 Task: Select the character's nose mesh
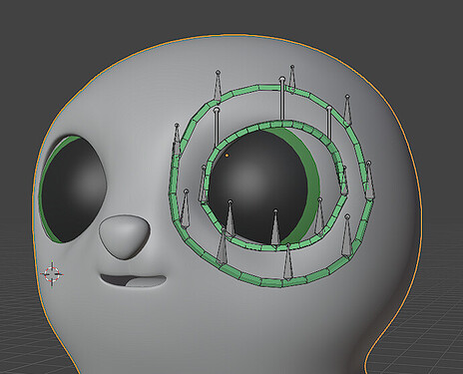tap(125, 236)
